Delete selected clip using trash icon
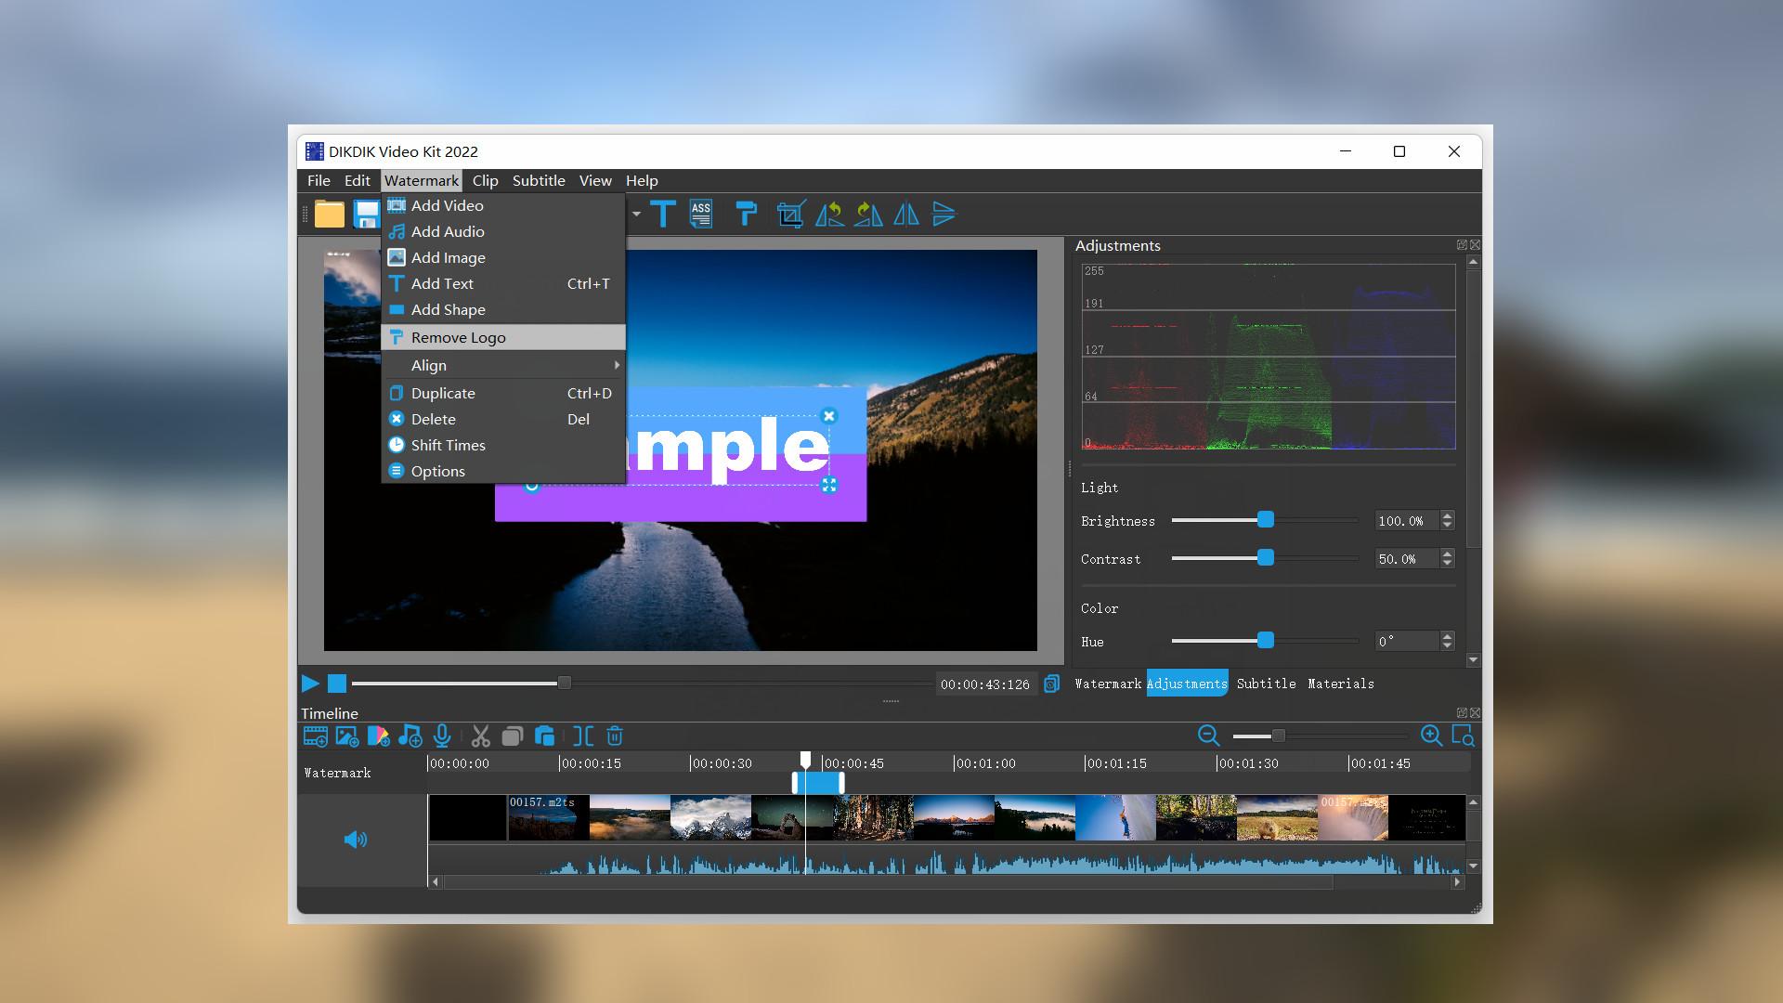The height and width of the screenshot is (1003, 1783). tap(615, 736)
